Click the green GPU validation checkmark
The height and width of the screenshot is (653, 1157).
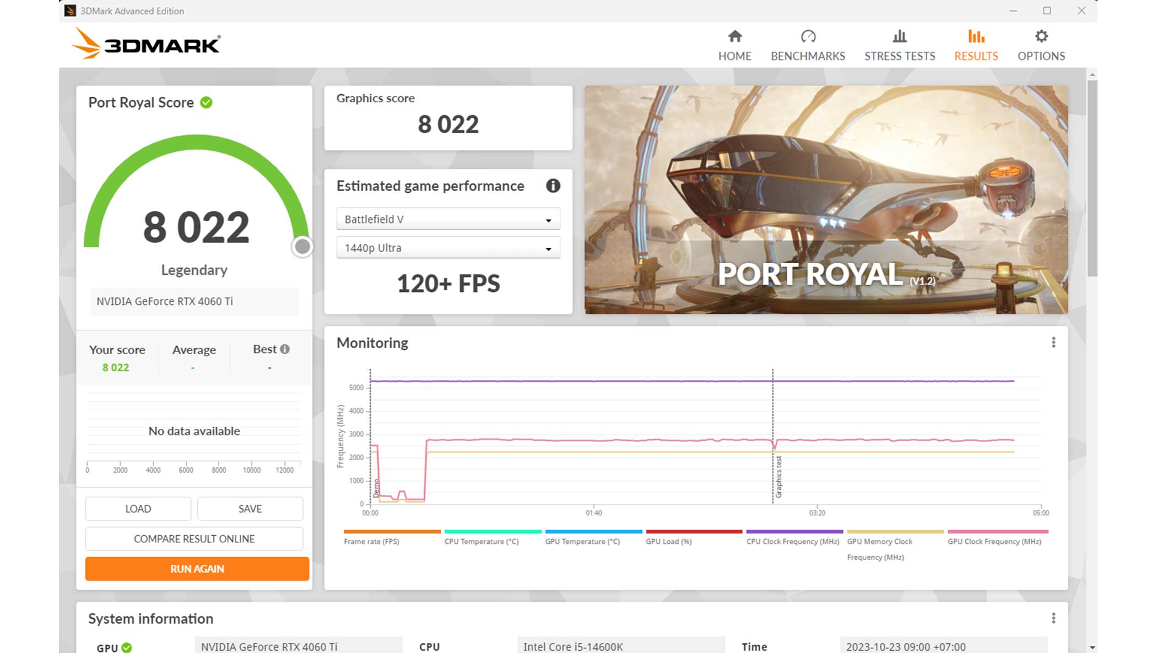(x=127, y=647)
